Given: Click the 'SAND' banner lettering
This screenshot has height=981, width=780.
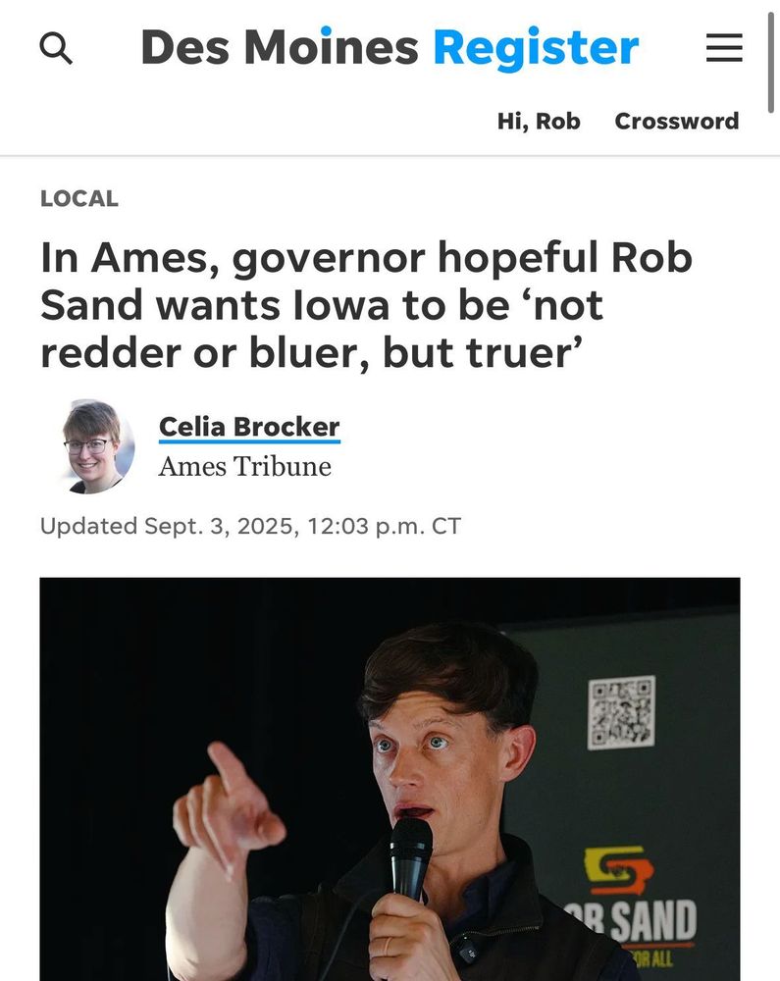Looking at the screenshot, I should click(653, 921).
